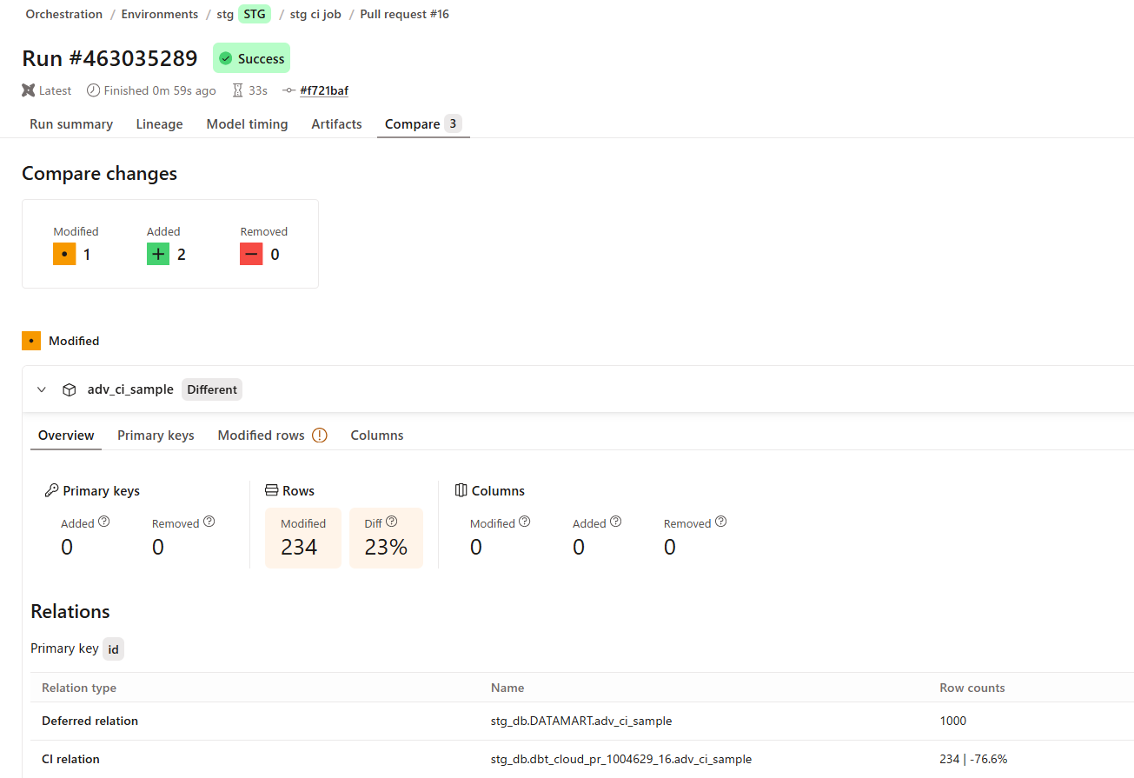The width and height of the screenshot is (1134, 778).
Task: Click the Rows heading icon
Action: pos(271,491)
